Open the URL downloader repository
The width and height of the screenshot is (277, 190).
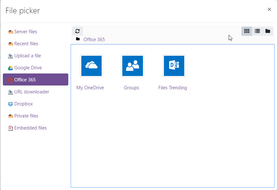click(x=31, y=92)
